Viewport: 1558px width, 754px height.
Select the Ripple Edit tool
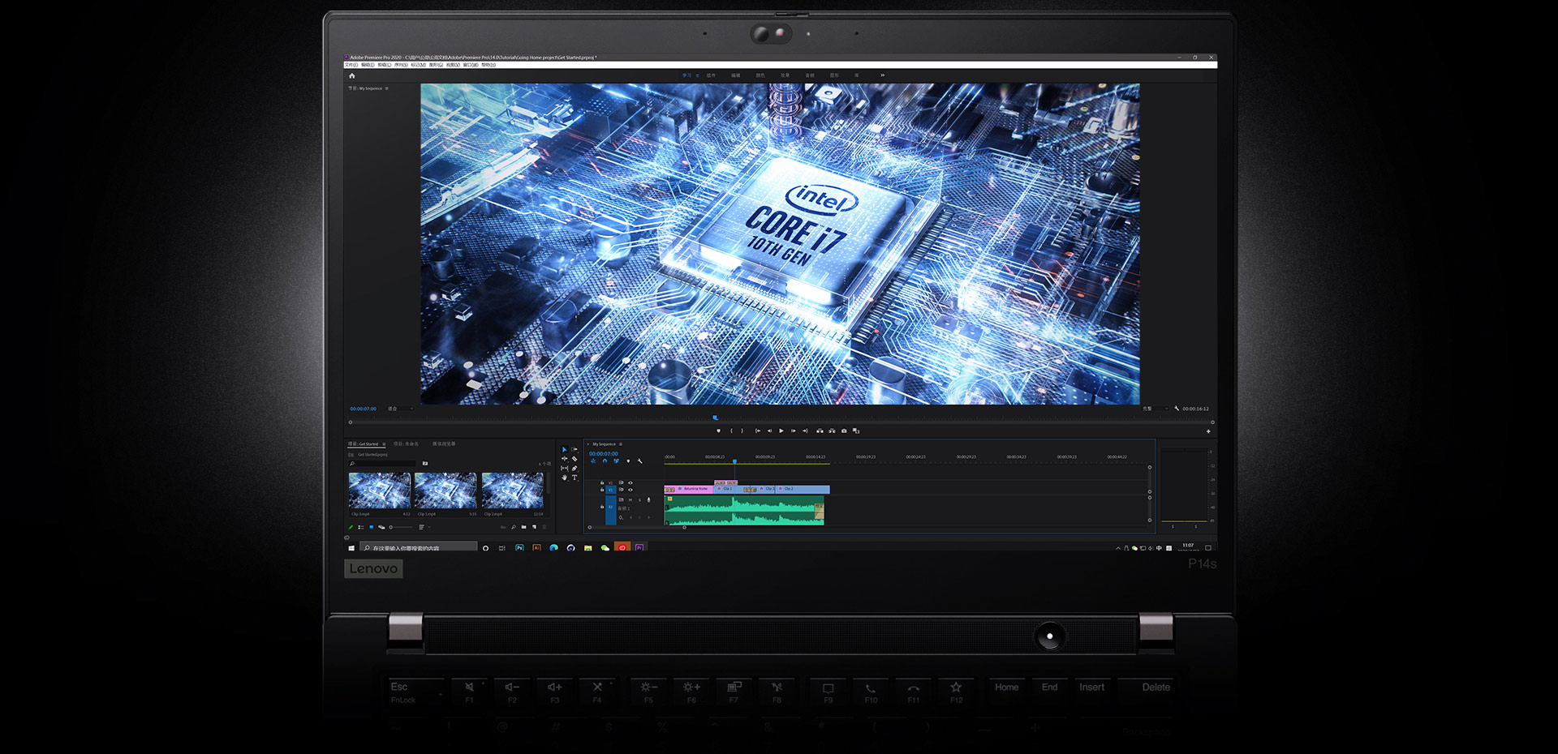tap(564, 459)
